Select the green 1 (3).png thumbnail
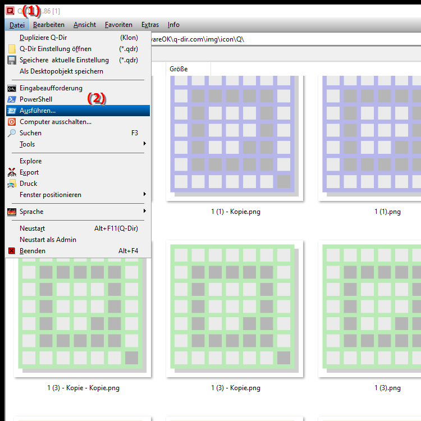 [370, 309]
